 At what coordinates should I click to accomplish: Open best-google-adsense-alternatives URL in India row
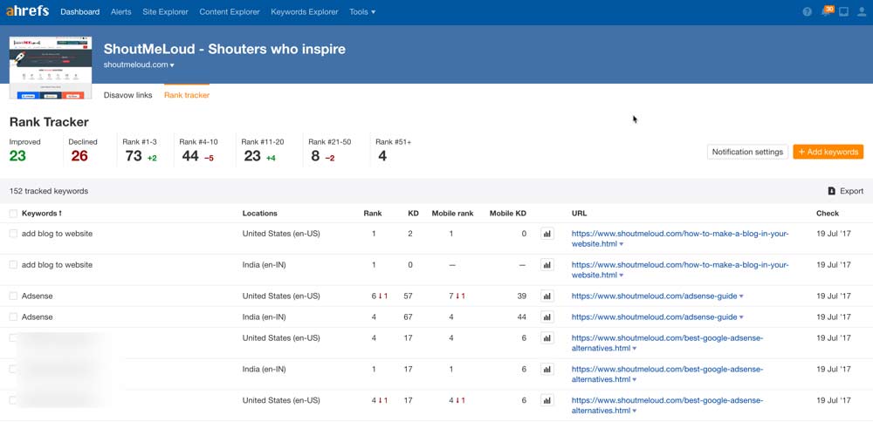point(667,375)
